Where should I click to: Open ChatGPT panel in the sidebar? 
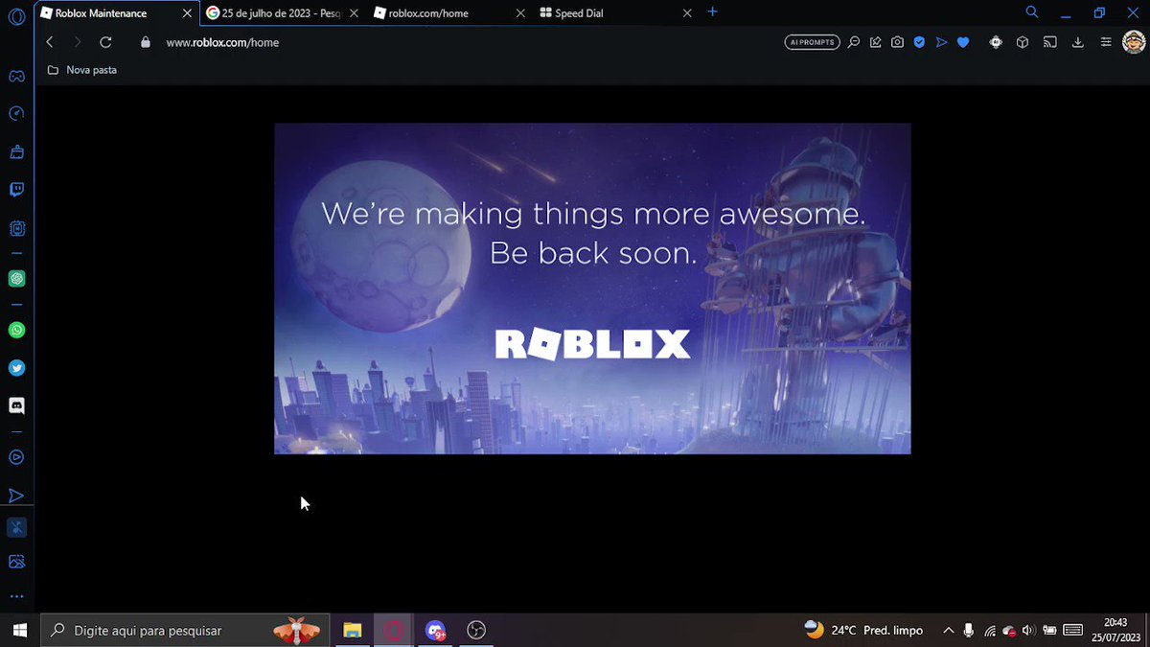tap(16, 279)
